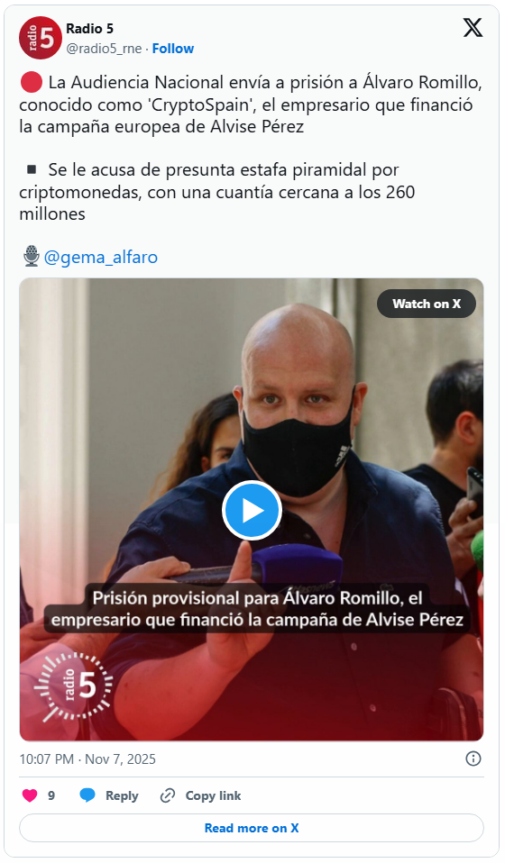Follow the radio5_rne account

tap(173, 49)
